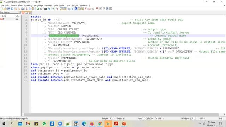This screenshot has height=127, width=226.
Task: Toggle synchronize horizontal scrolling
Action: point(65,9)
